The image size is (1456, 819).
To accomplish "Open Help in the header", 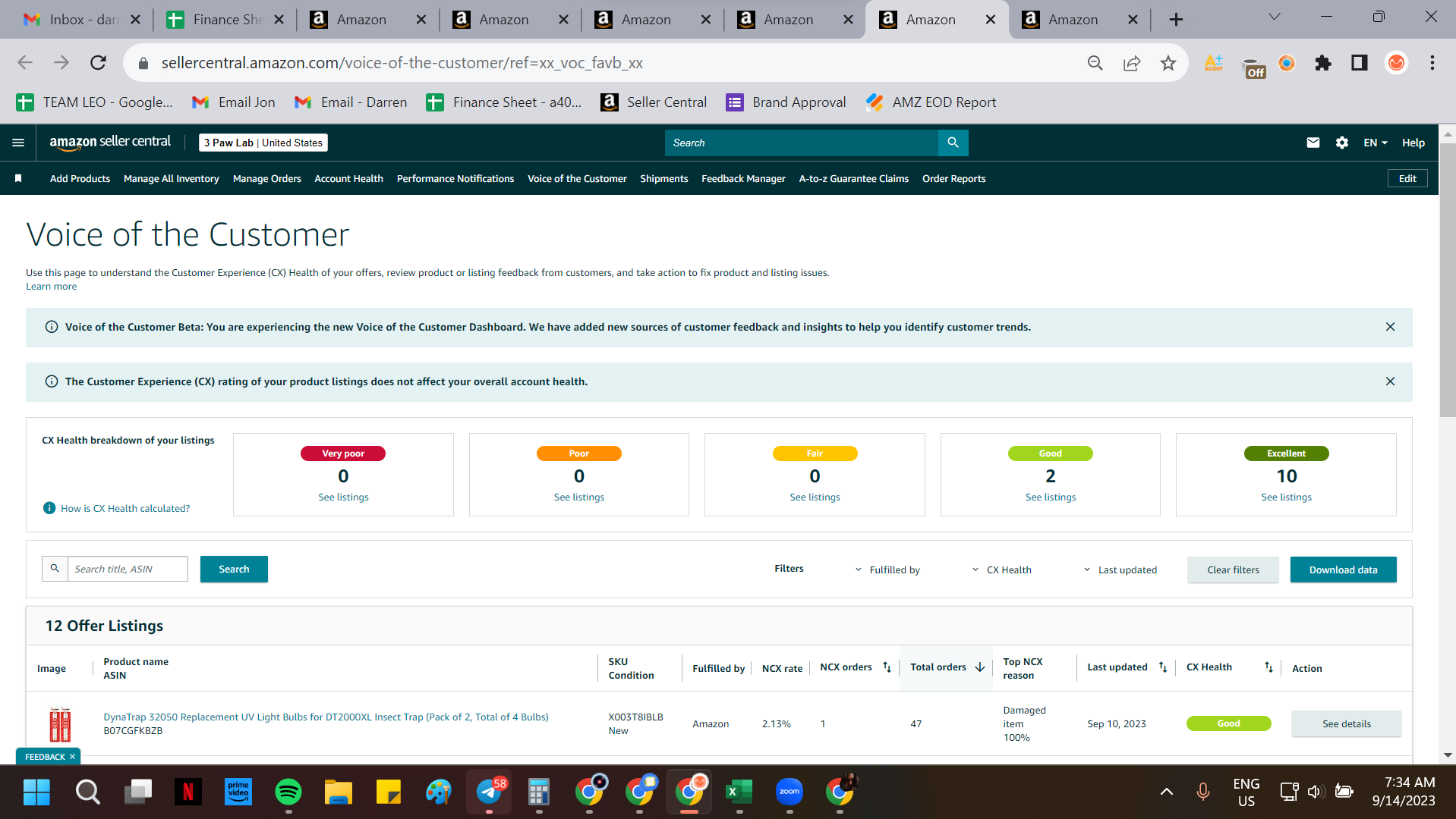I will click(x=1413, y=143).
